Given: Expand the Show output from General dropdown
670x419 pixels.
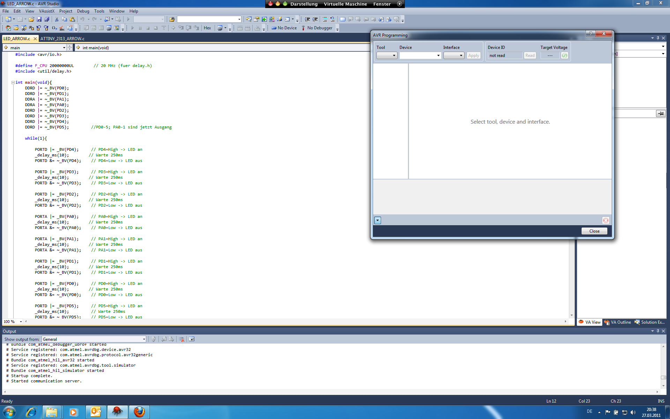Looking at the screenshot, I should pos(143,339).
